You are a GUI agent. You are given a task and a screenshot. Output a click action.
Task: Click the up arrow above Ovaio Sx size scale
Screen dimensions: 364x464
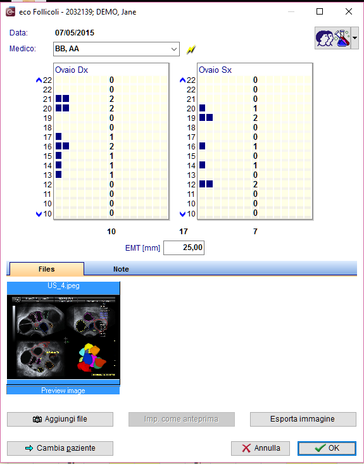tap(182, 80)
